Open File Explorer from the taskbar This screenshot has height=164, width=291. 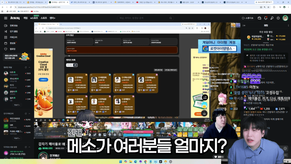tap(131, 162)
